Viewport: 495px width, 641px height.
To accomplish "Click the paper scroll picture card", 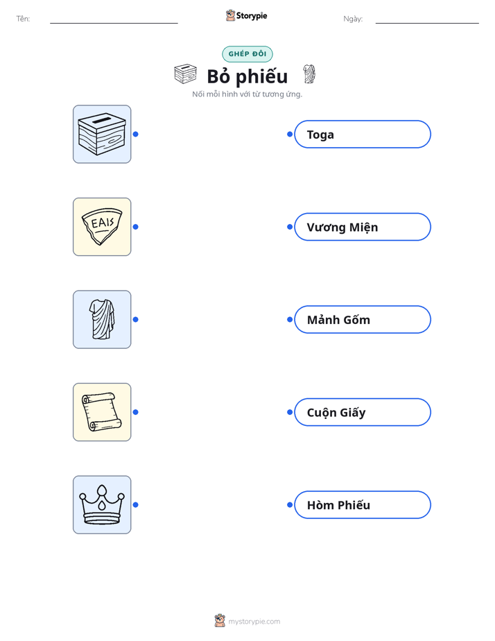I will pyautogui.click(x=102, y=412).
